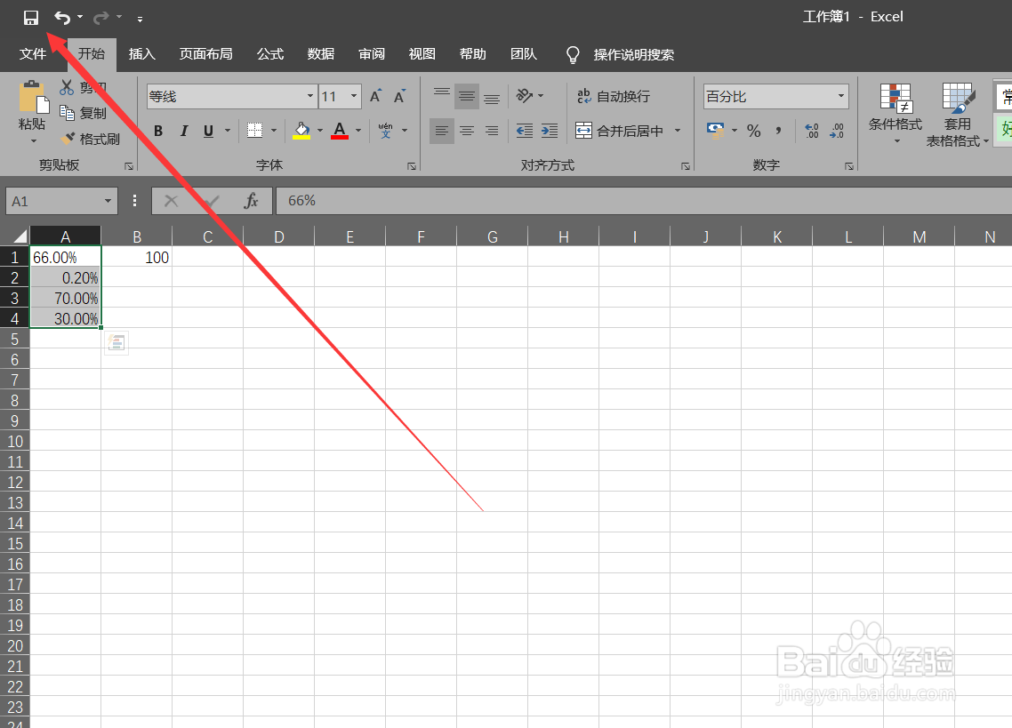
Task: Toggle the Align Right icon
Action: click(x=492, y=131)
